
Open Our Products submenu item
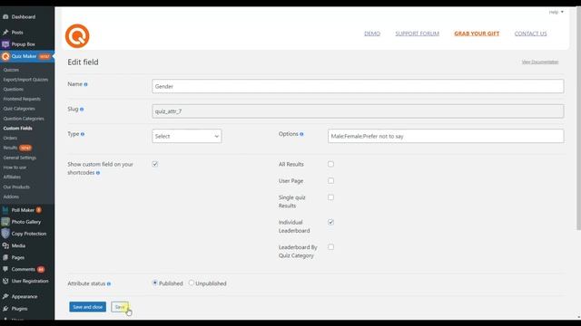click(x=16, y=187)
